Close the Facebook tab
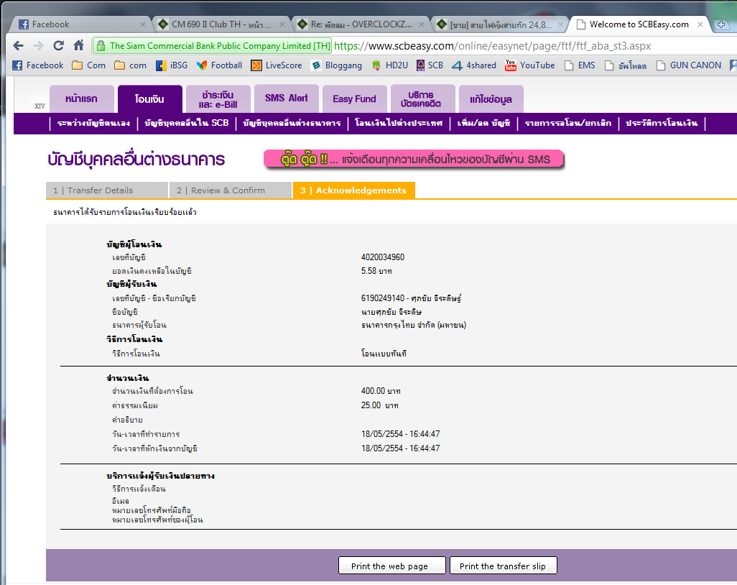This screenshot has height=585, width=737. click(143, 24)
